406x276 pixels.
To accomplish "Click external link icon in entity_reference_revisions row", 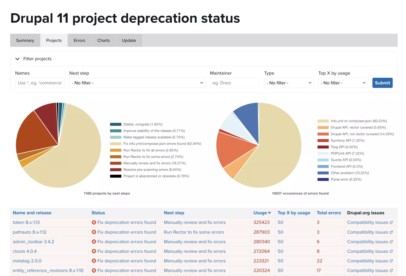I will (x=391, y=270).
